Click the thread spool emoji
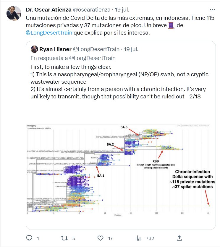 172,25
